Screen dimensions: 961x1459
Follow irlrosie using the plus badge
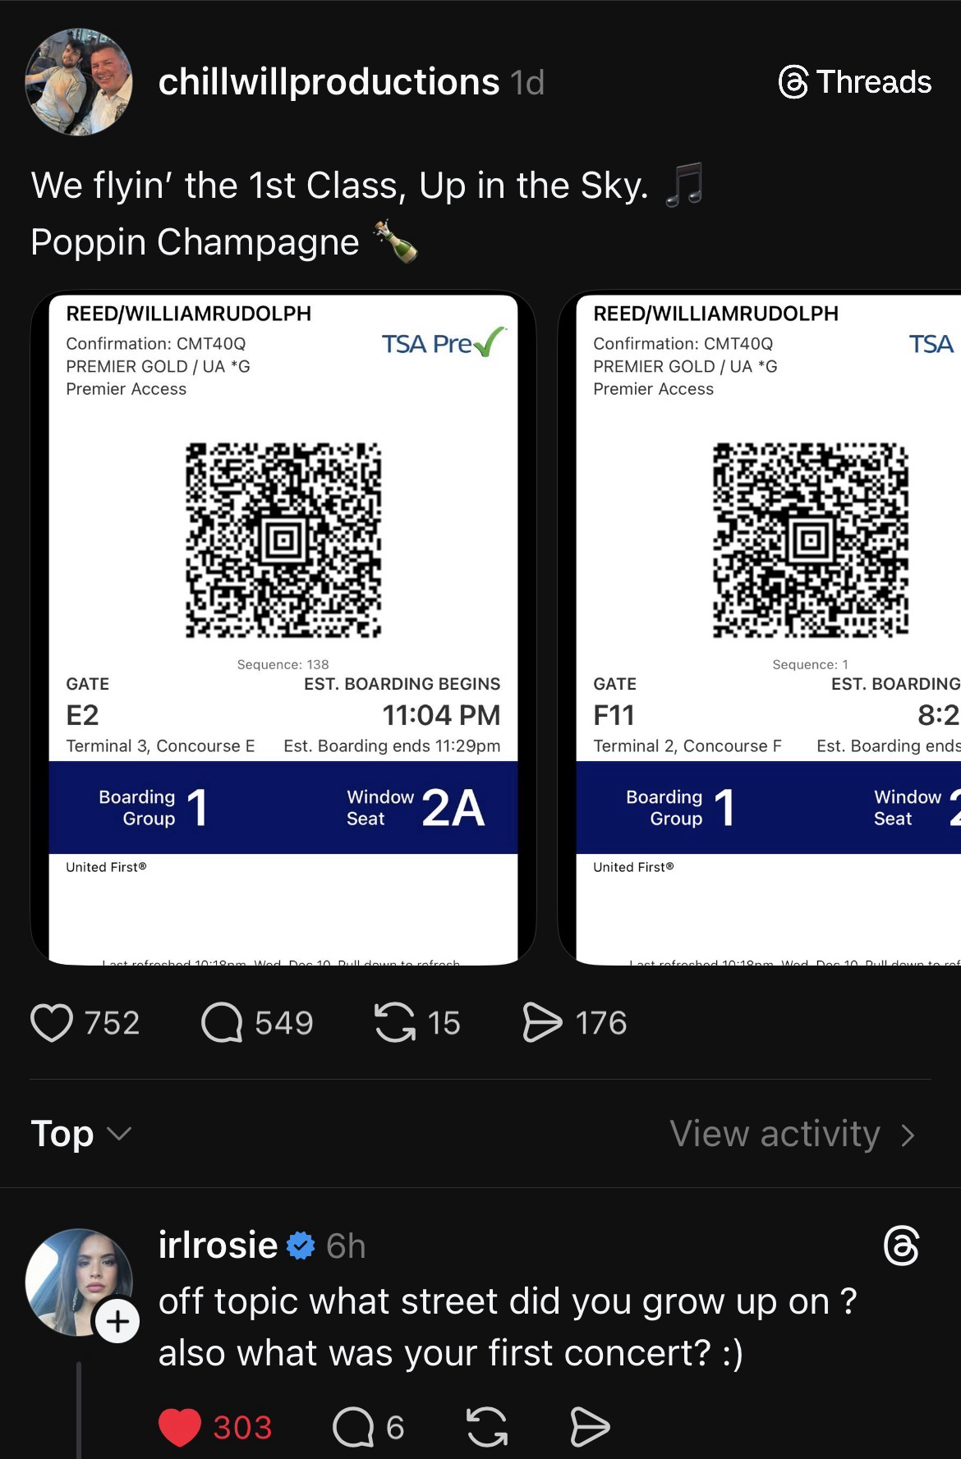[117, 1321]
